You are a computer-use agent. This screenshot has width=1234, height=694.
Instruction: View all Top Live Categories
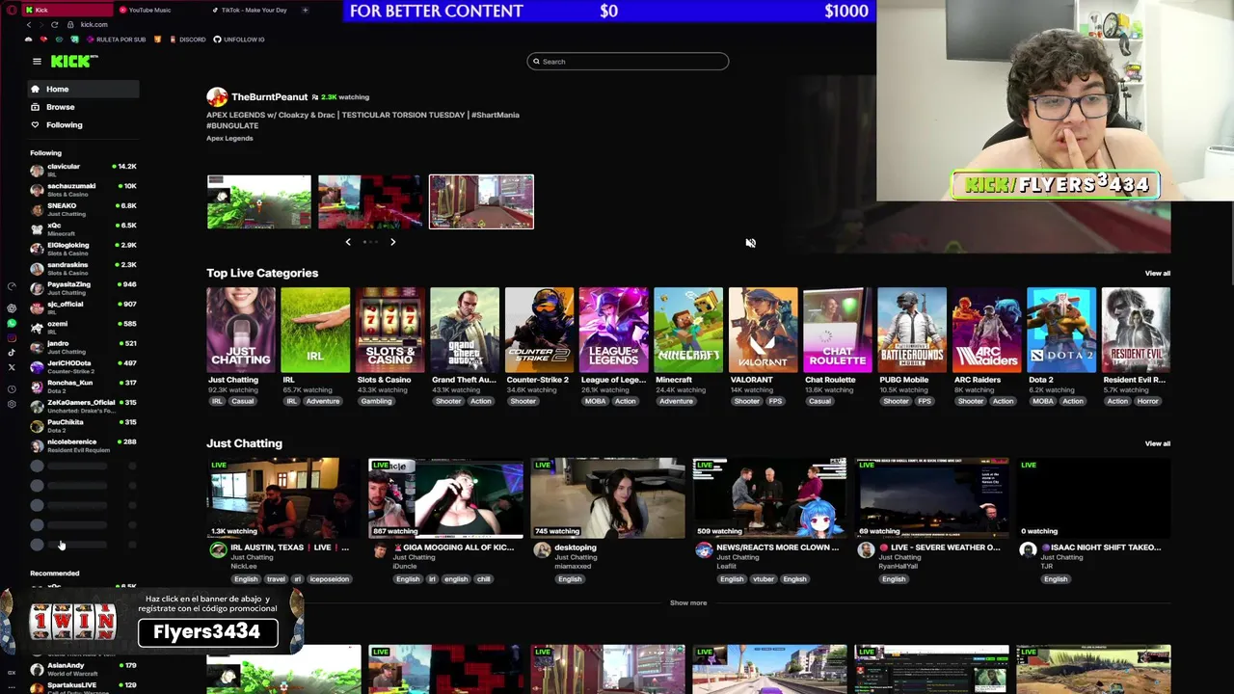1157,274
